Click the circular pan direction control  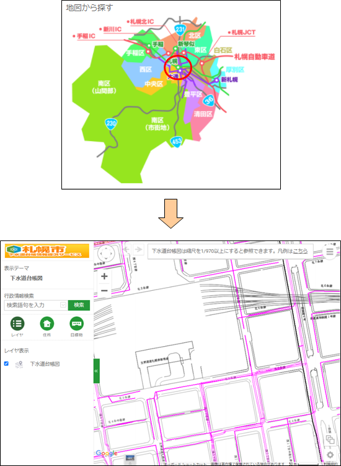tap(106, 254)
